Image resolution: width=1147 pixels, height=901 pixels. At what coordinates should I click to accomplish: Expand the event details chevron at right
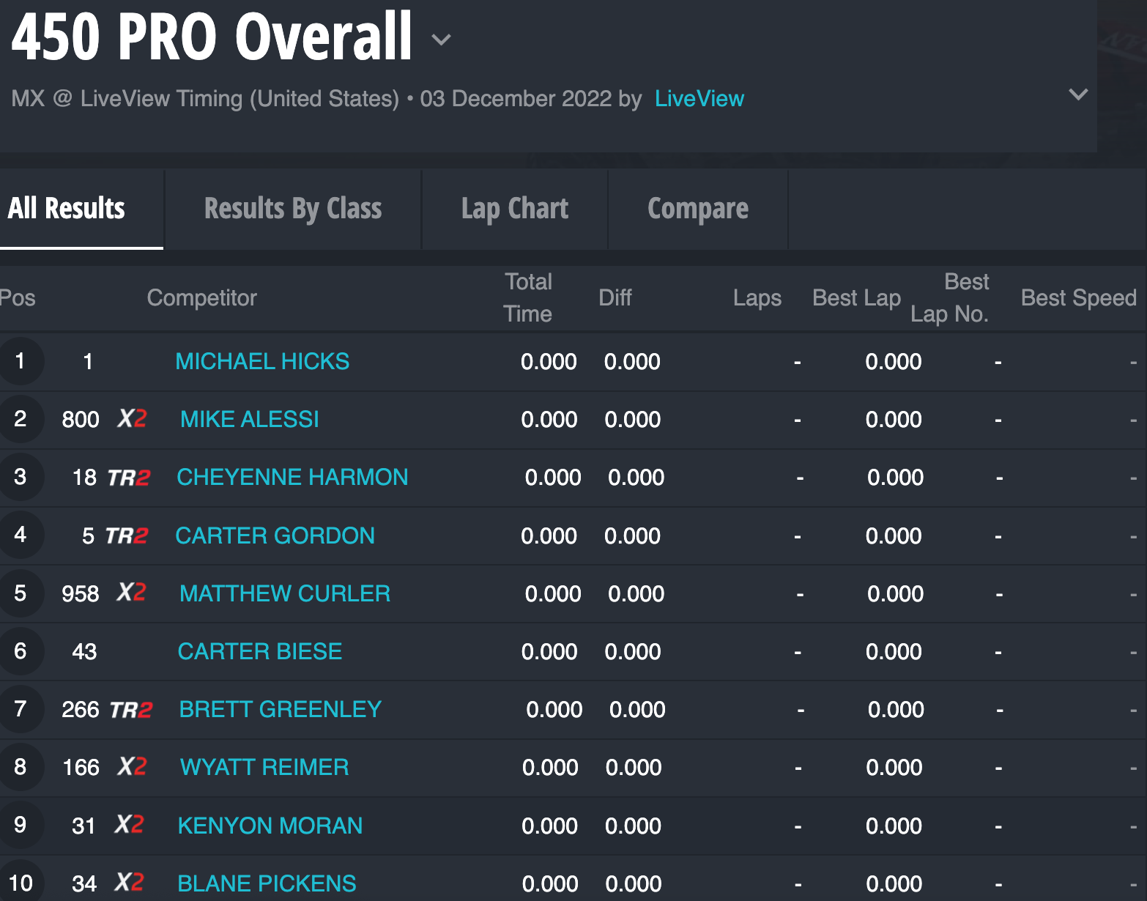pyautogui.click(x=1077, y=94)
